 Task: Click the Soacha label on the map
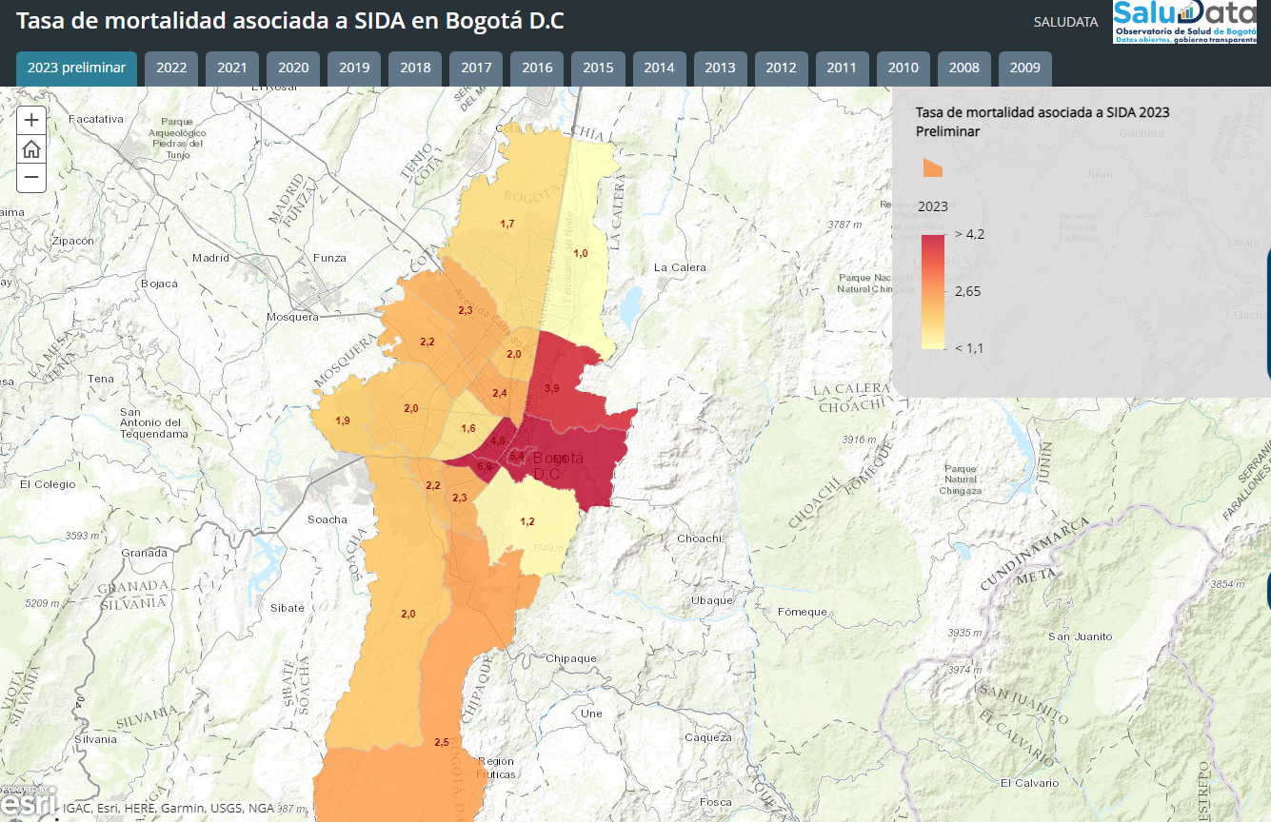[328, 519]
